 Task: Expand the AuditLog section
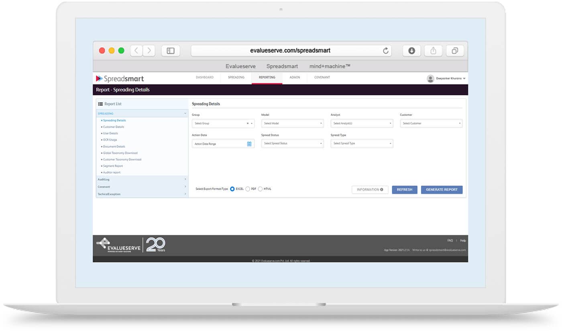142,180
